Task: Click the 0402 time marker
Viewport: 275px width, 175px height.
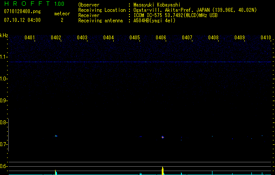Action: pos(56,38)
